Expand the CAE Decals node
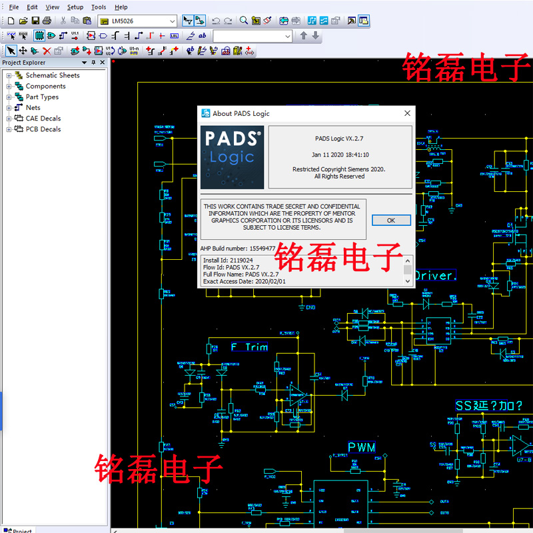 (x=9, y=119)
